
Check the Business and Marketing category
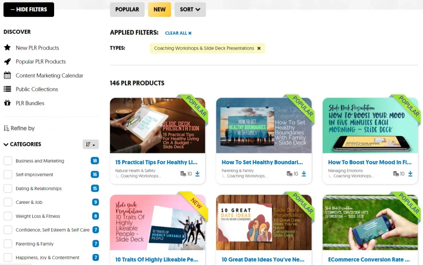8,161
